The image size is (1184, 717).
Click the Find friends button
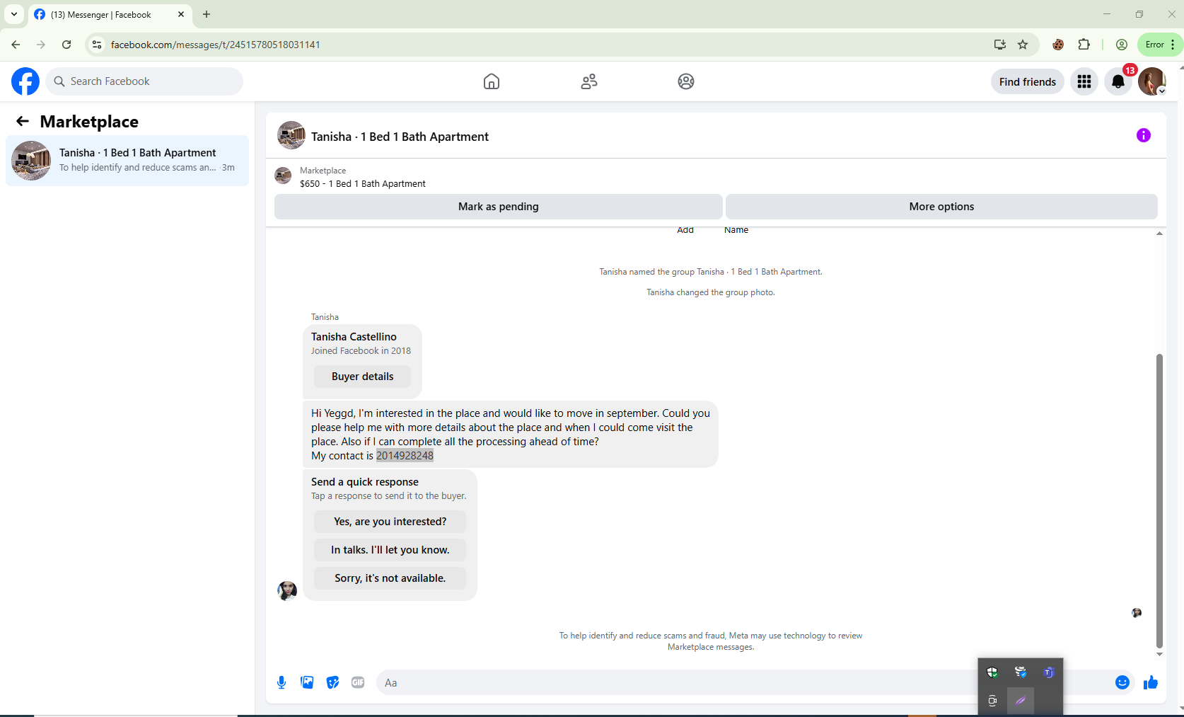pyautogui.click(x=1028, y=81)
